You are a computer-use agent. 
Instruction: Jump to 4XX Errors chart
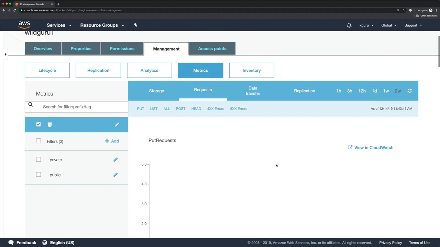216,109
